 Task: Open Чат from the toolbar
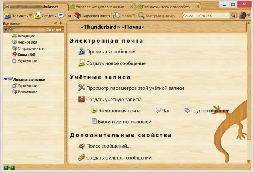pyautogui.click(x=61, y=16)
